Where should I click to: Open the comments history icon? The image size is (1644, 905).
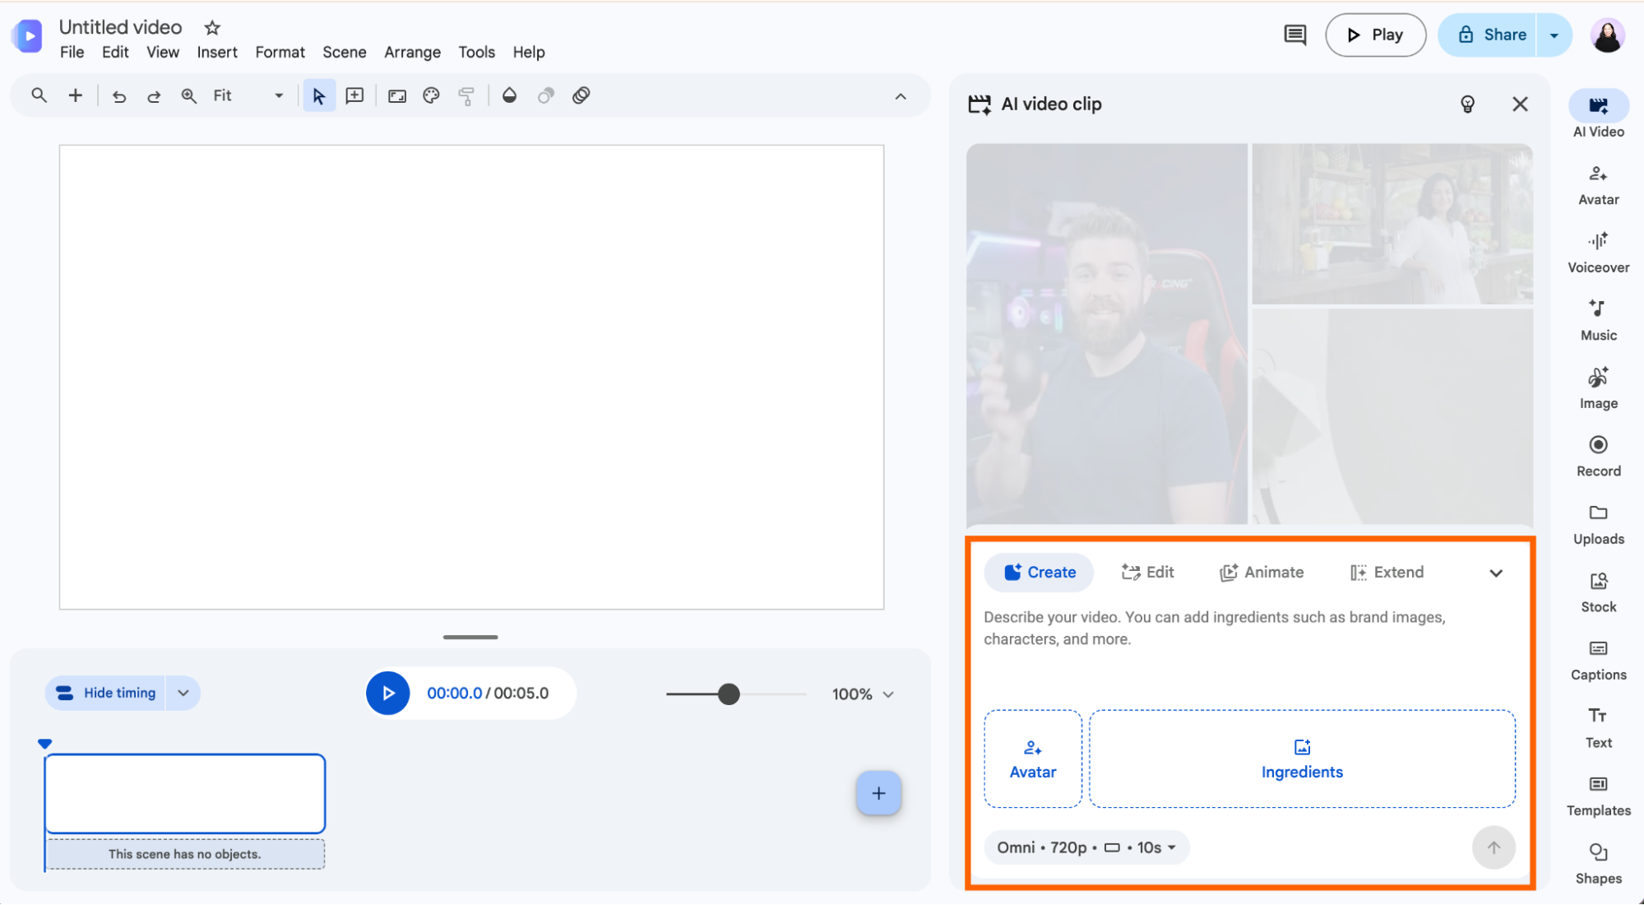click(x=1294, y=35)
